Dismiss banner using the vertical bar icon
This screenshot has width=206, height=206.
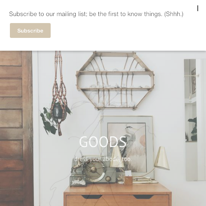coord(198,8)
